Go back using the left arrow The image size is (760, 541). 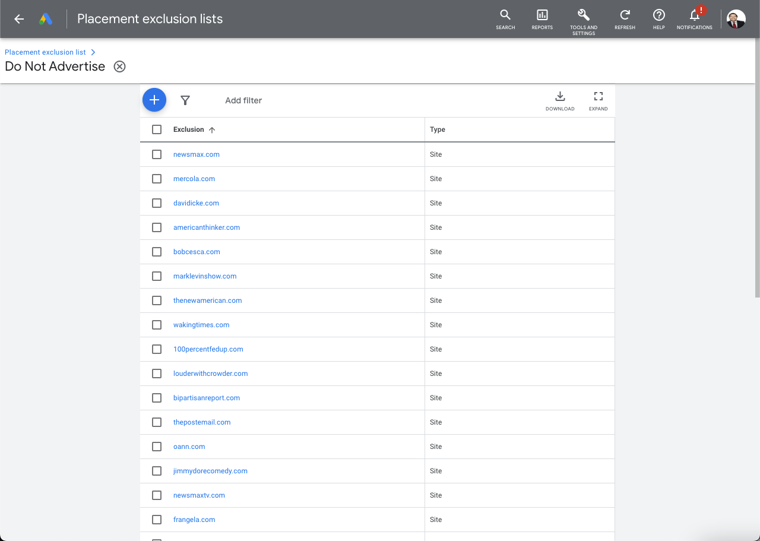pyautogui.click(x=19, y=19)
